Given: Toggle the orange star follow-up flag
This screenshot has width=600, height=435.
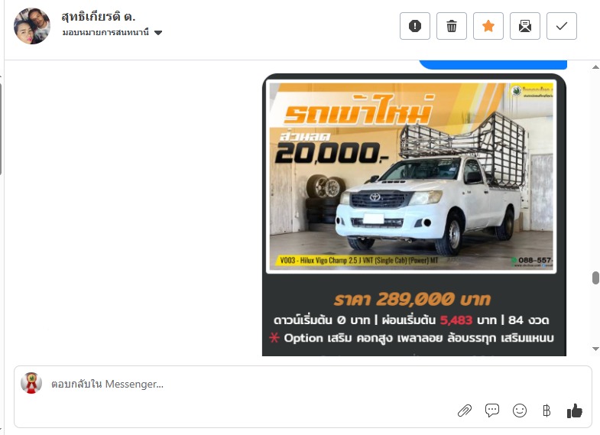Looking at the screenshot, I should [488, 26].
